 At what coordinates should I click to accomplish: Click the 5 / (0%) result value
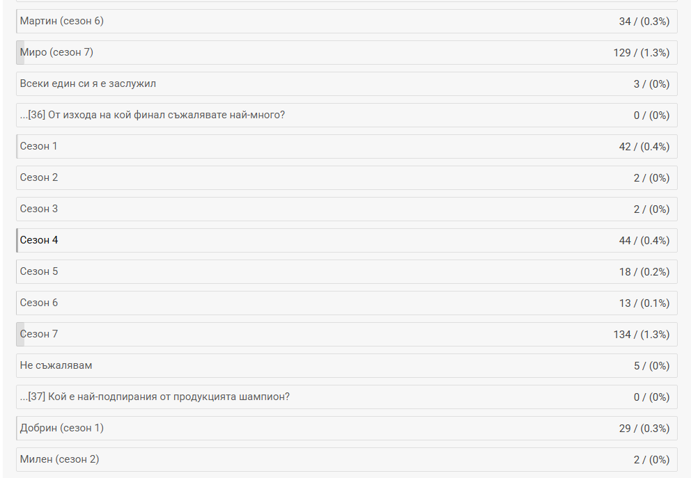(651, 366)
